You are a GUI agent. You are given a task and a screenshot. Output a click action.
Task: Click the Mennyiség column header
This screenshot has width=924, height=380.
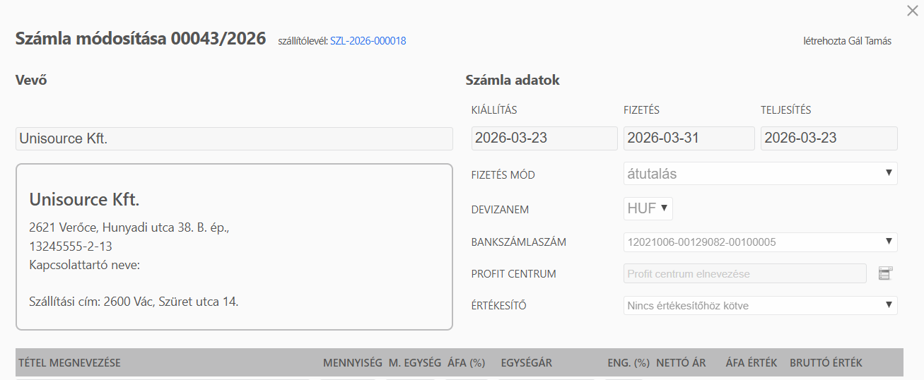pyautogui.click(x=352, y=363)
